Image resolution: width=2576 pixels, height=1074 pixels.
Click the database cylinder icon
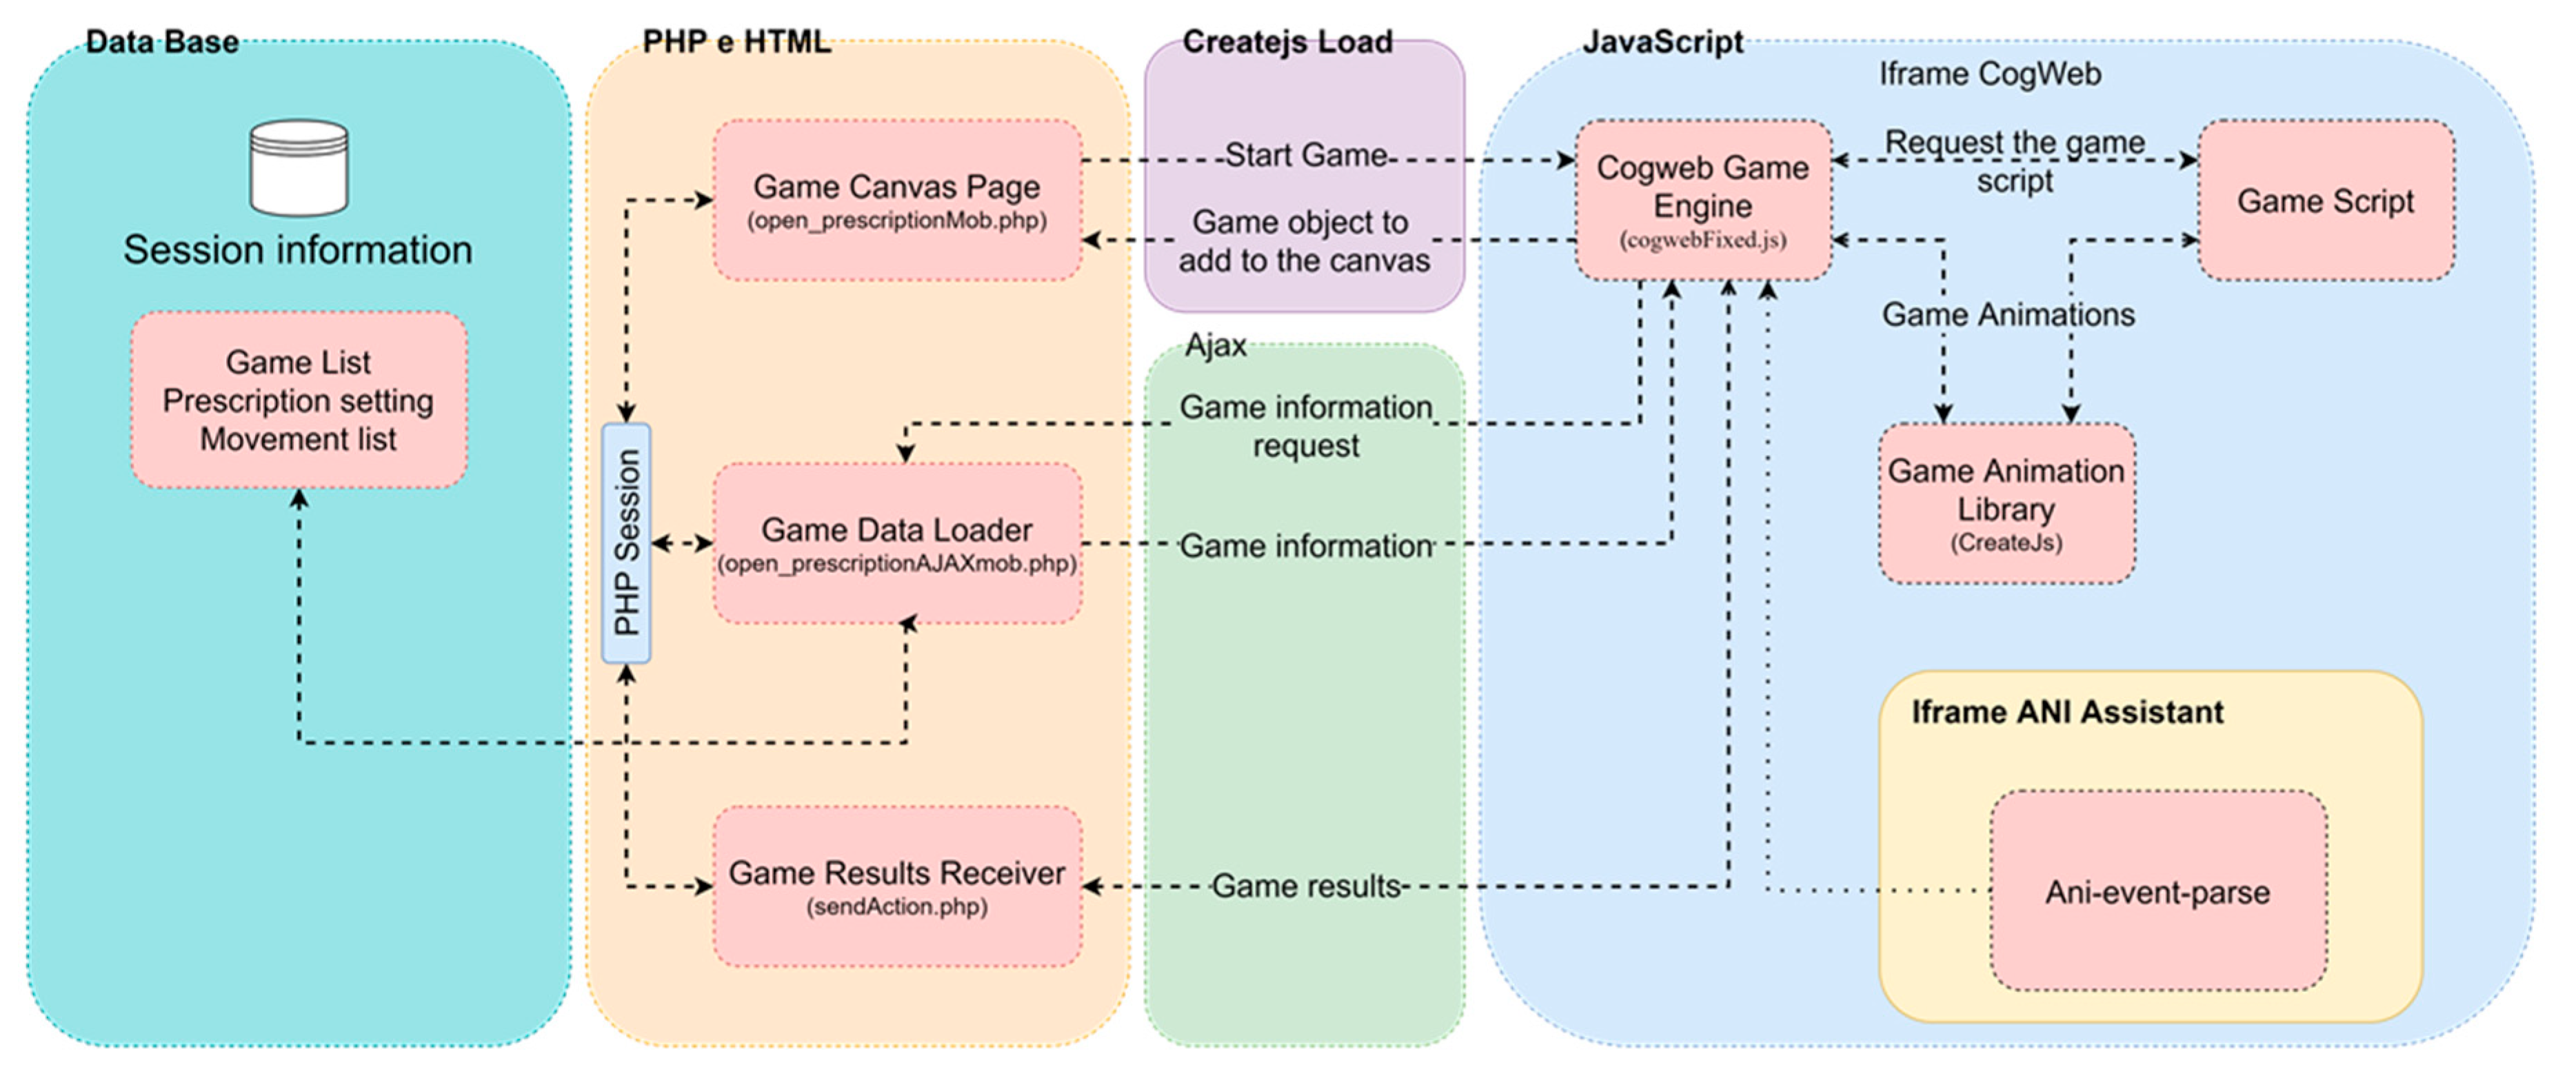[x=298, y=168]
